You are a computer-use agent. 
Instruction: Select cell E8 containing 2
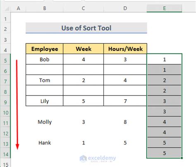click(x=164, y=91)
